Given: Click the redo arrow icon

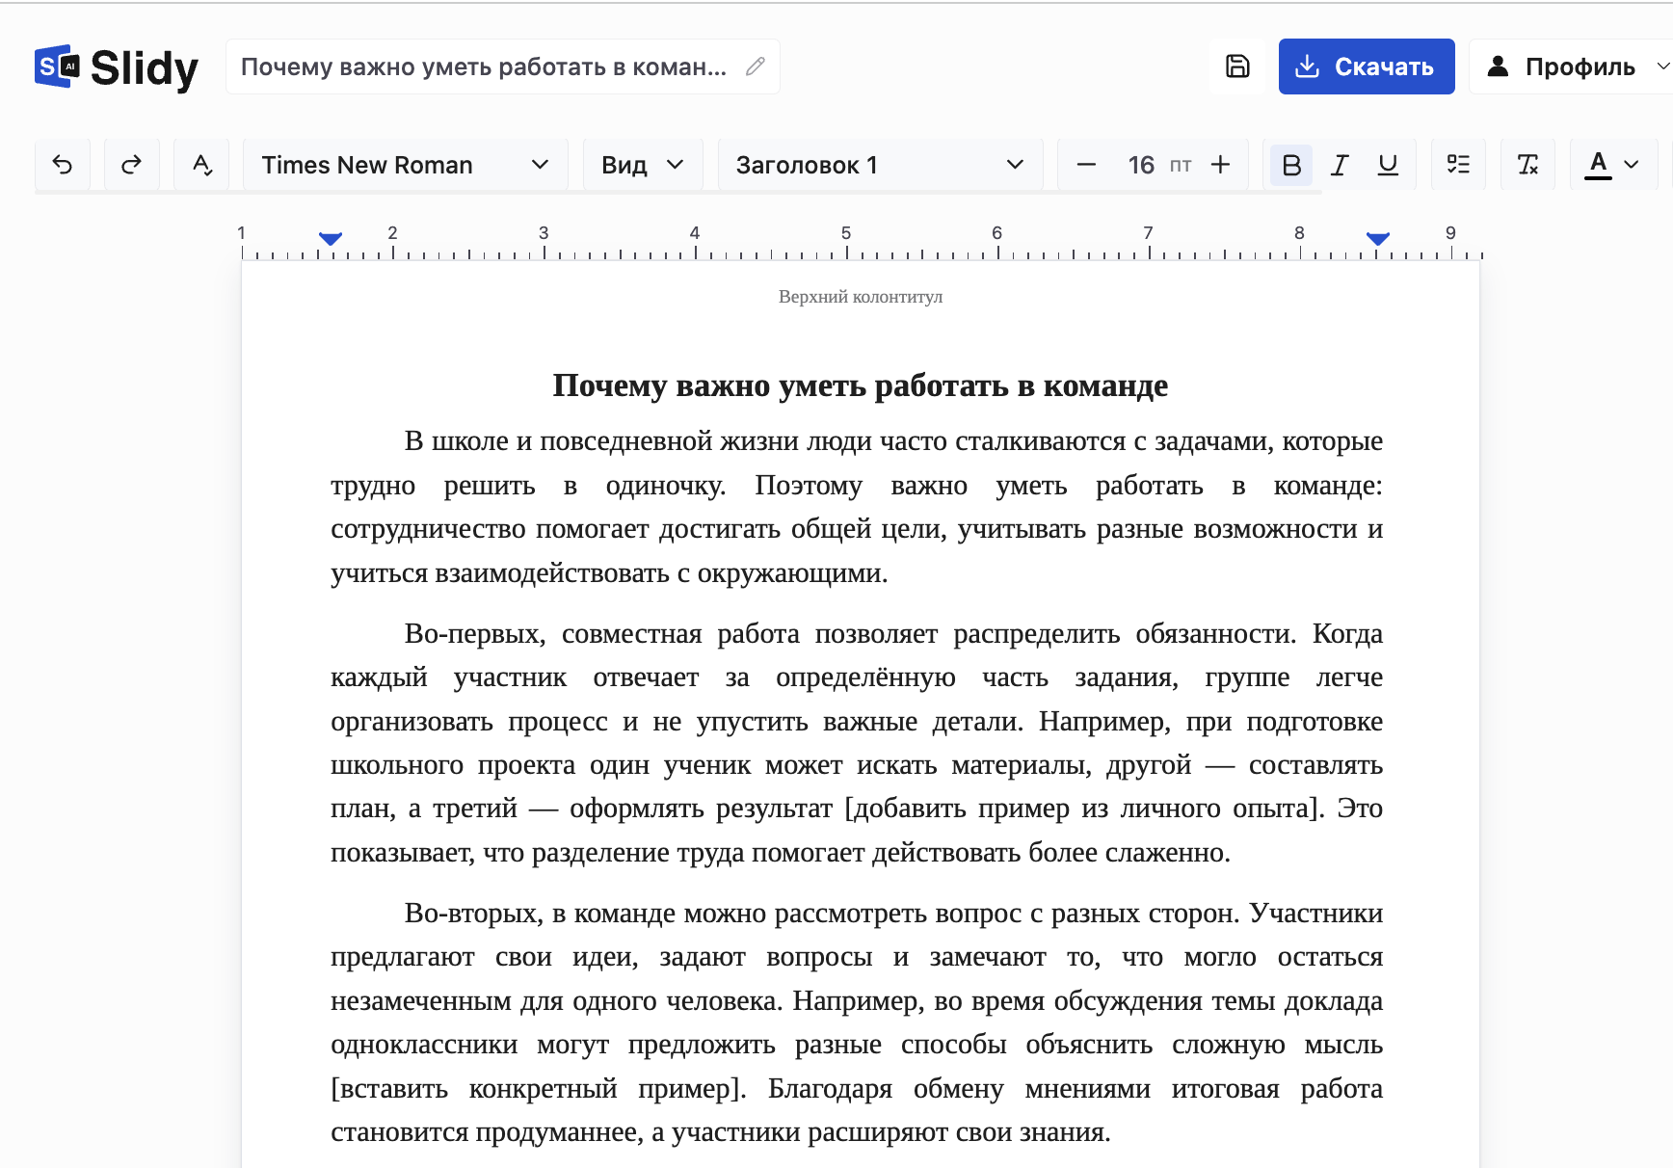Looking at the screenshot, I should tap(132, 165).
